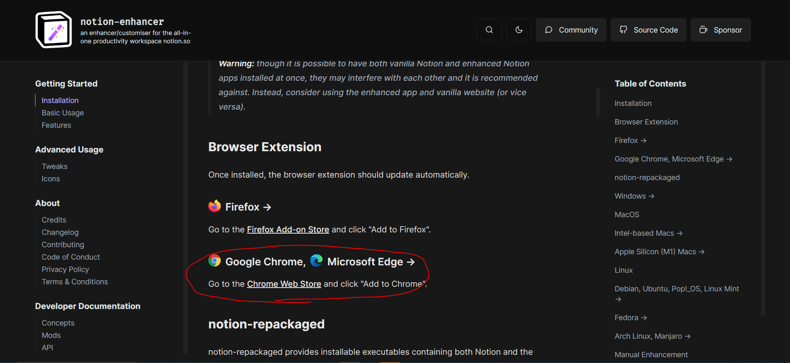Jump to Linux in Table of Contents
The width and height of the screenshot is (790, 363).
coord(624,270)
